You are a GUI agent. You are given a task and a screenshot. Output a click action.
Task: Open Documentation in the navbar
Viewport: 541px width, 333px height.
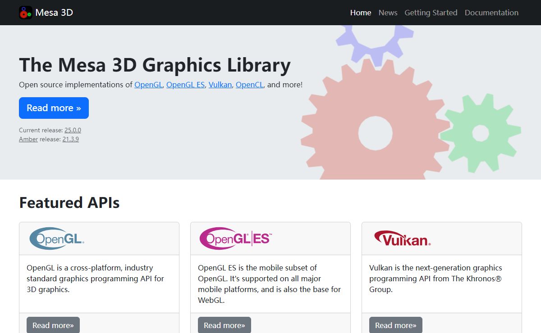(491, 13)
